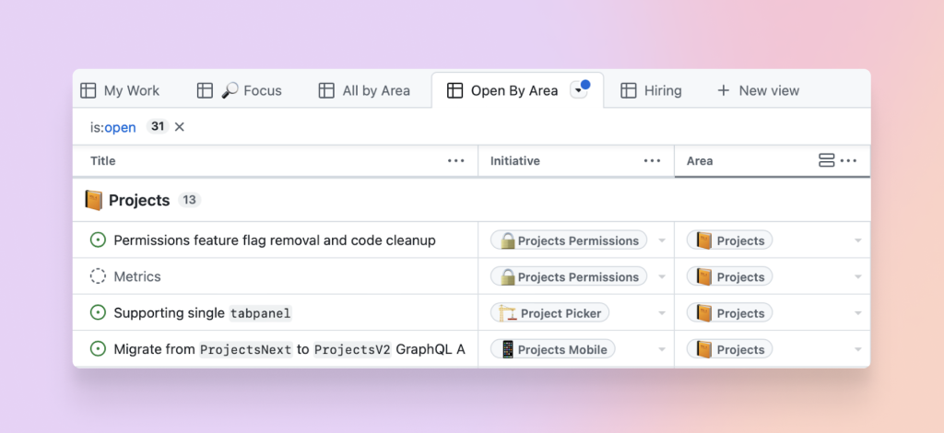Screen dimensions: 944x433
Task: Switch to the All by Area tab
Action: (x=364, y=90)
